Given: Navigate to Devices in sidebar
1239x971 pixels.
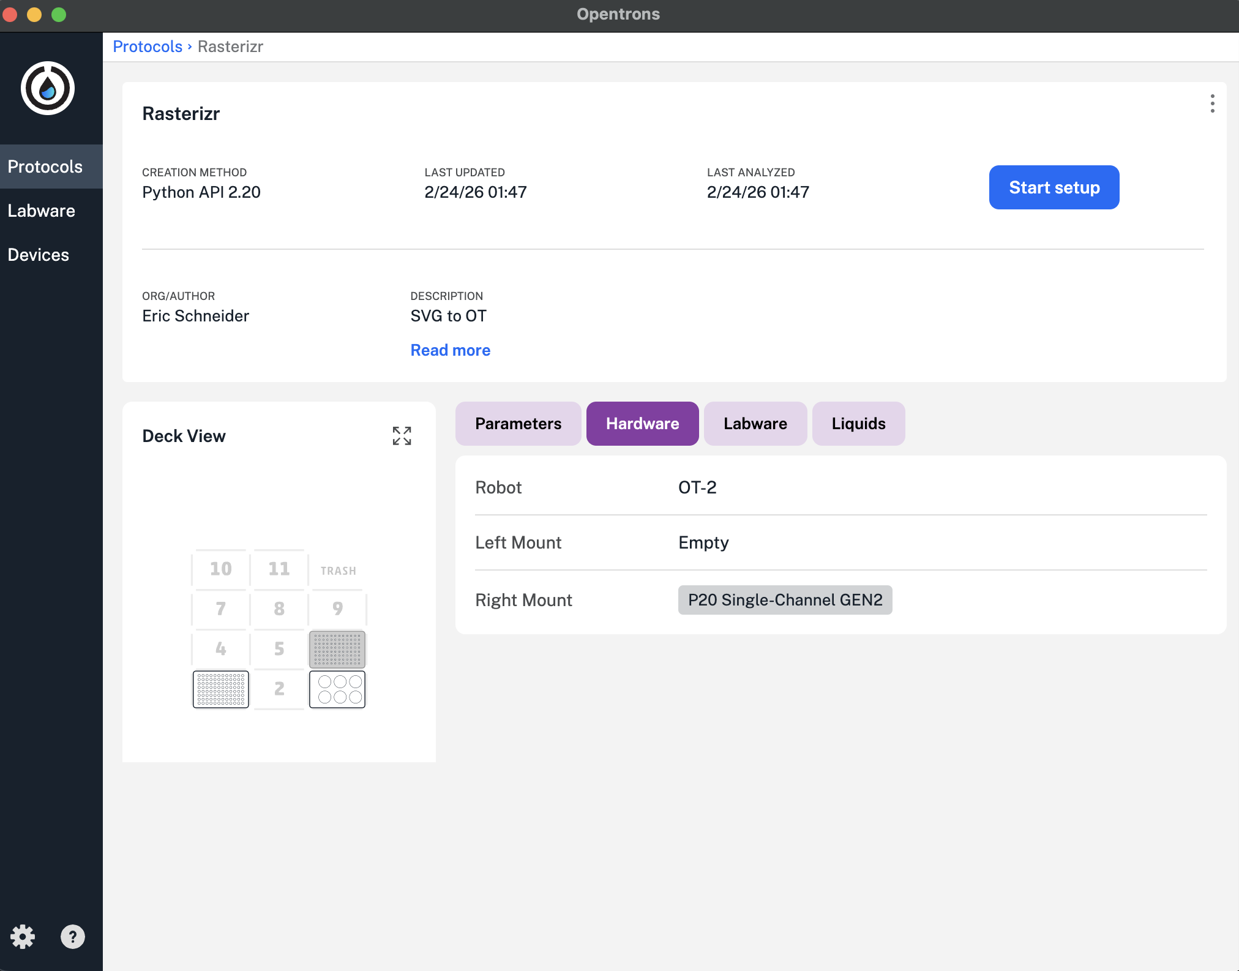Looking at the screenshot, I should click(39, 255).
